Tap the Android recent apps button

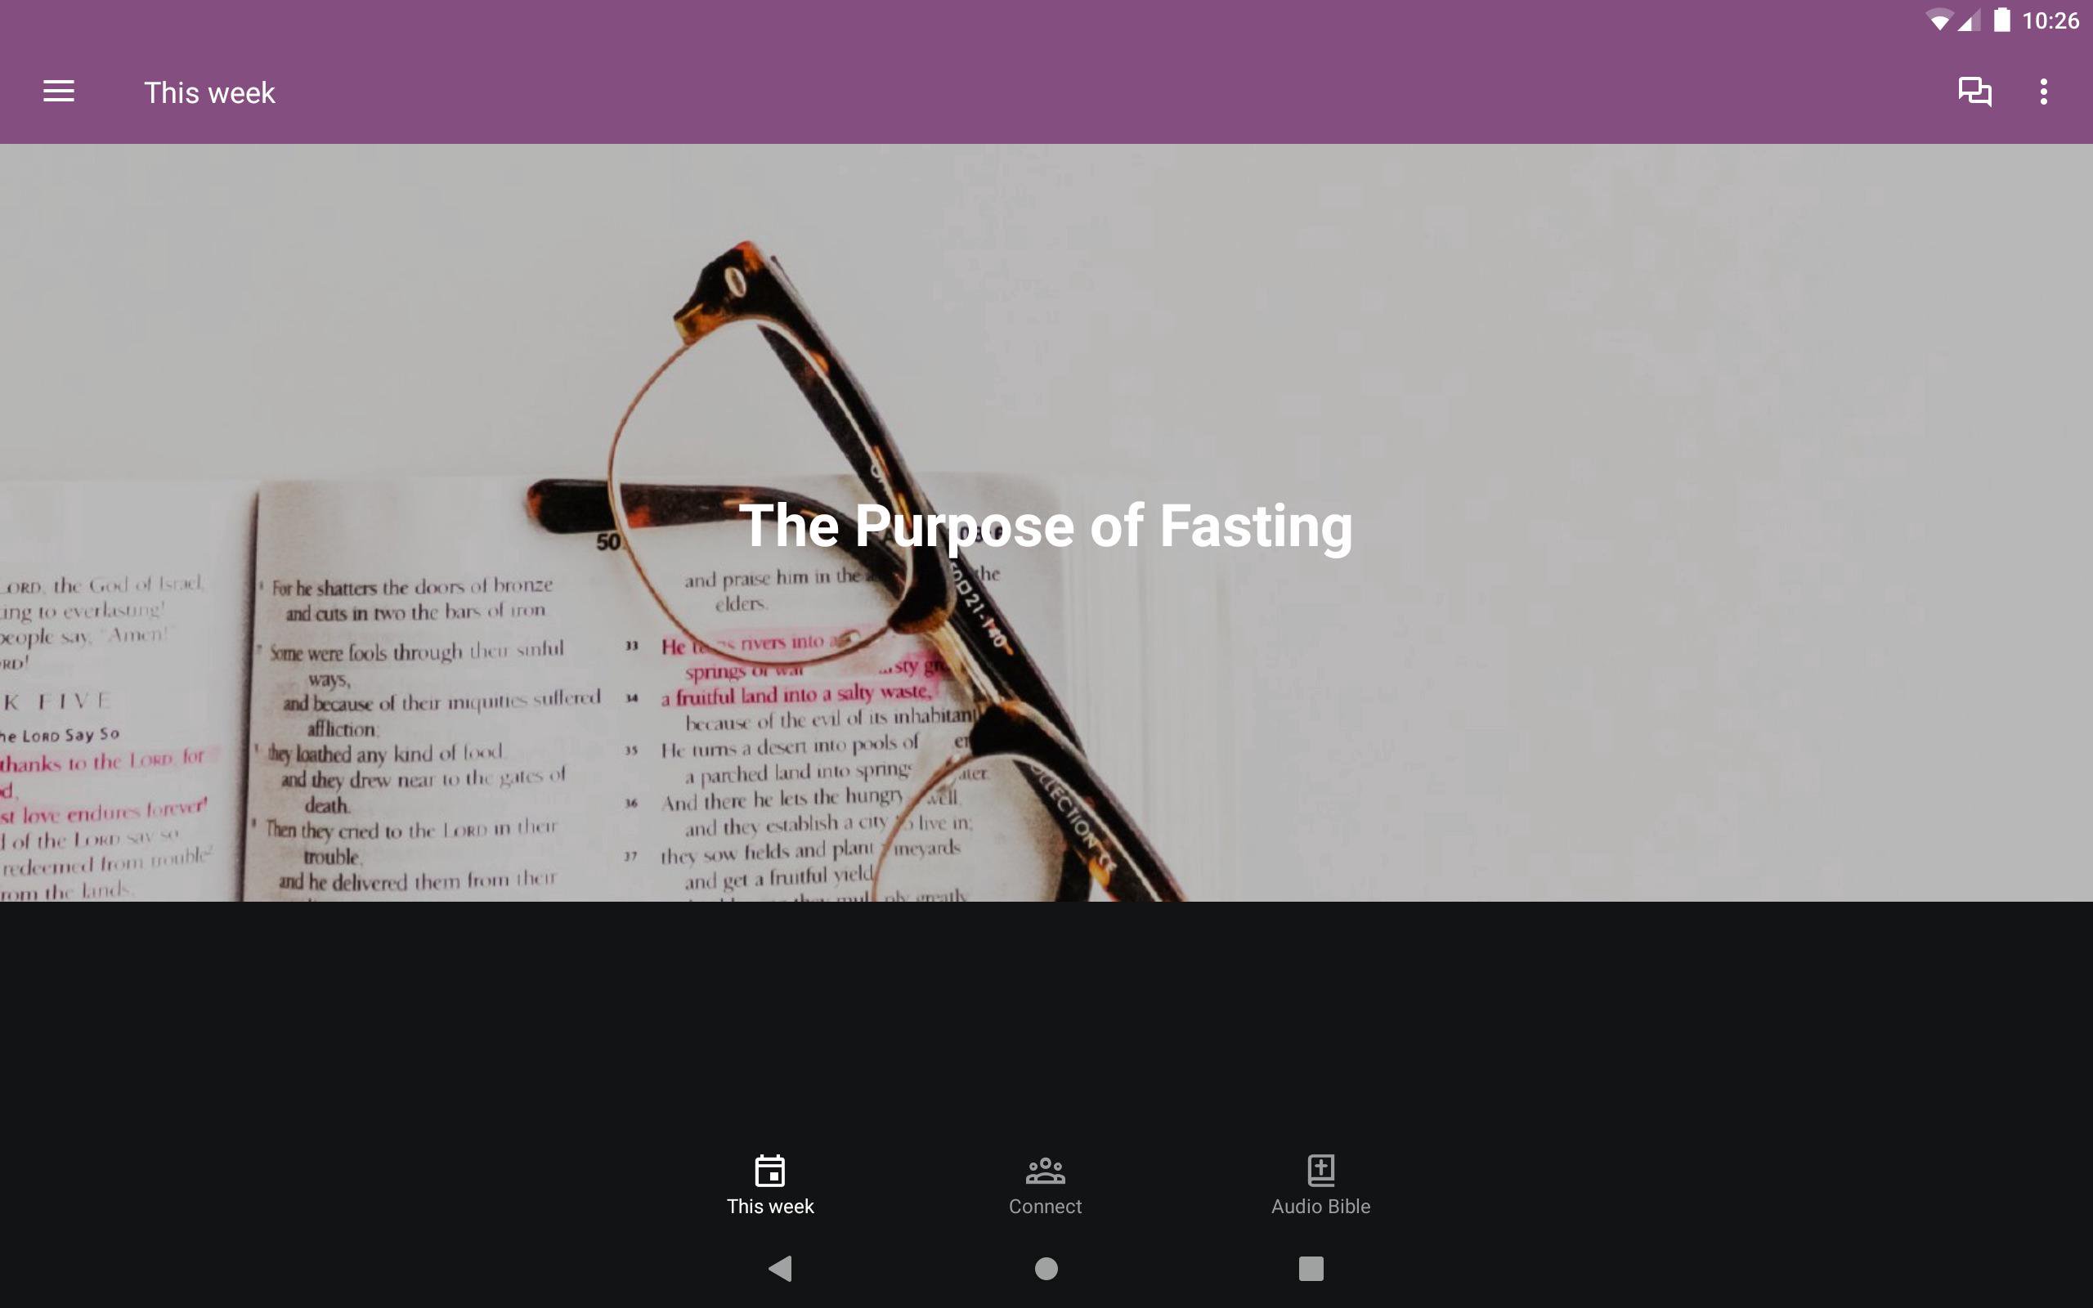click(x=1311, y=1268)
